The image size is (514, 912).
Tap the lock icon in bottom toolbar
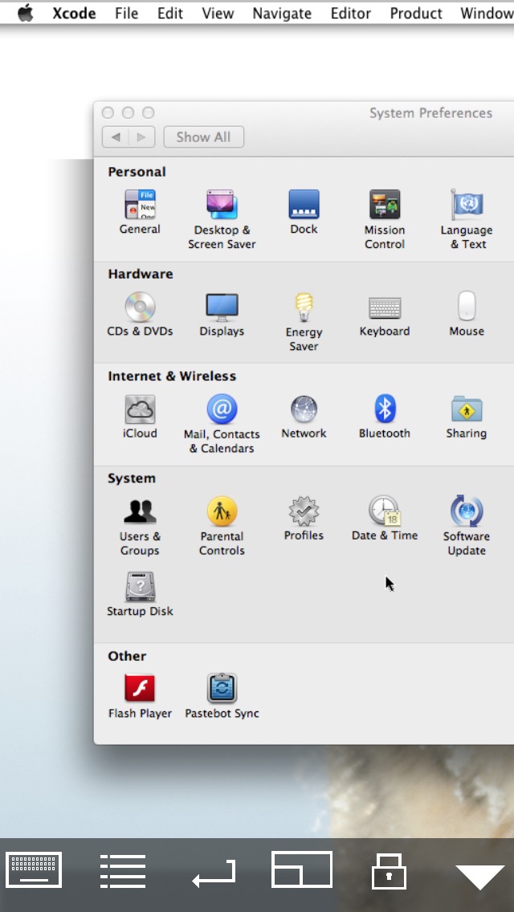(389, 871)
